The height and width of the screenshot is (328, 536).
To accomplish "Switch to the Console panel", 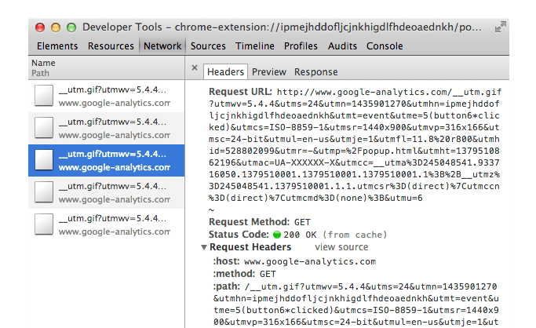I will pyautogui.click(x=385, y=46).
